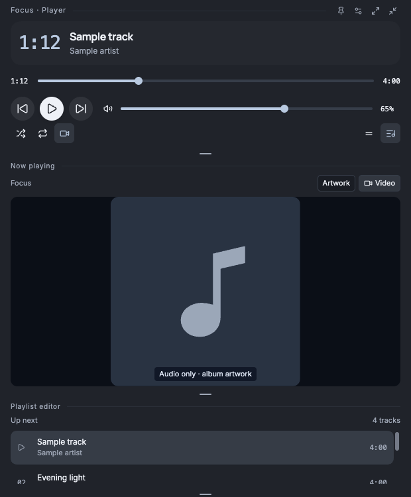The height and width of the screenshot is (497, 411).
Task: Click the 4 tracks count label
Action: coord(386,420)
